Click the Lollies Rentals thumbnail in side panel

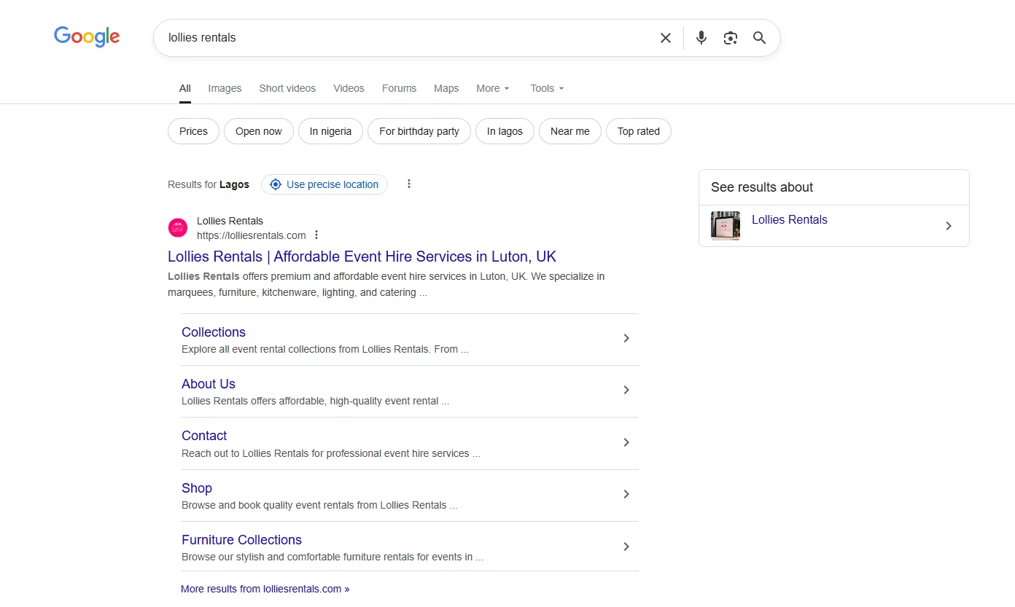coord(726,226)
